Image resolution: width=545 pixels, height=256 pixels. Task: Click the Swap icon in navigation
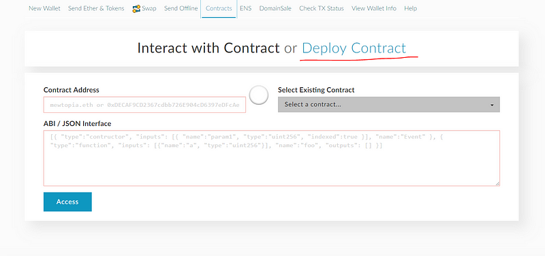(136, 9)
